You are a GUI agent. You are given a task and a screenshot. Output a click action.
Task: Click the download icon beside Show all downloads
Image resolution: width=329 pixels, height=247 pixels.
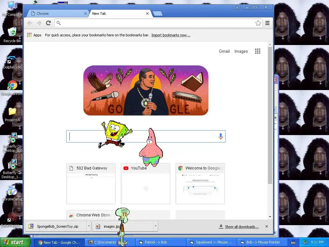pos(221,226)
